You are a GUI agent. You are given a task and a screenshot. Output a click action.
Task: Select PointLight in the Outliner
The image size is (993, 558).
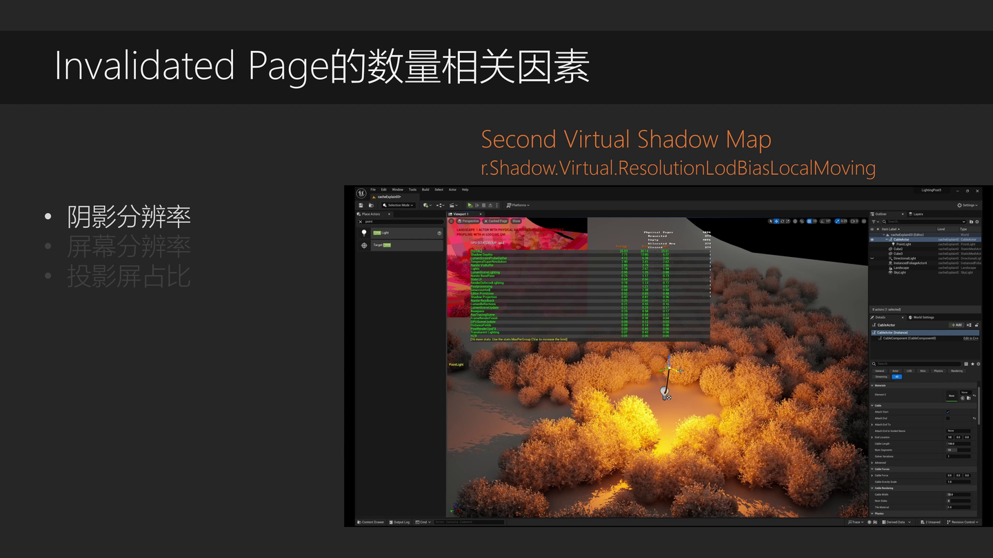(903, 244)
